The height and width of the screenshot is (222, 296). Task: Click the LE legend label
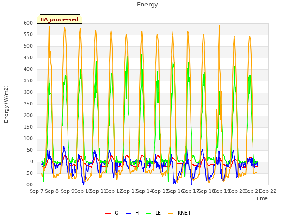tap(158, 213)
